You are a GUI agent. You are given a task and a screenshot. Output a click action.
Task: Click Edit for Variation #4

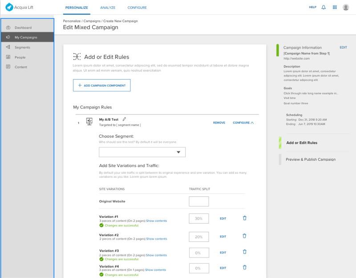(223, 268)
